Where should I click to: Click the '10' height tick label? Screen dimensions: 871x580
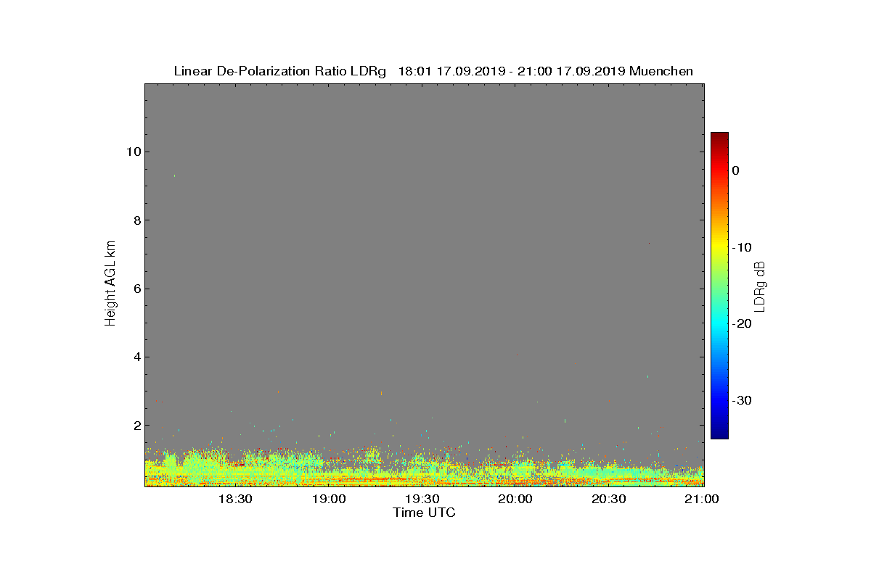click(x=133, y=152)
